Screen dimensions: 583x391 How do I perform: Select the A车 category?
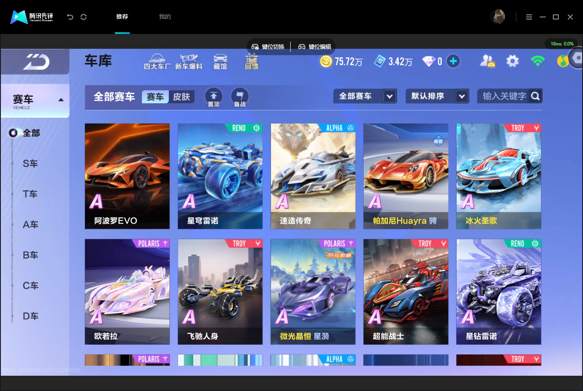pos(31,225)
